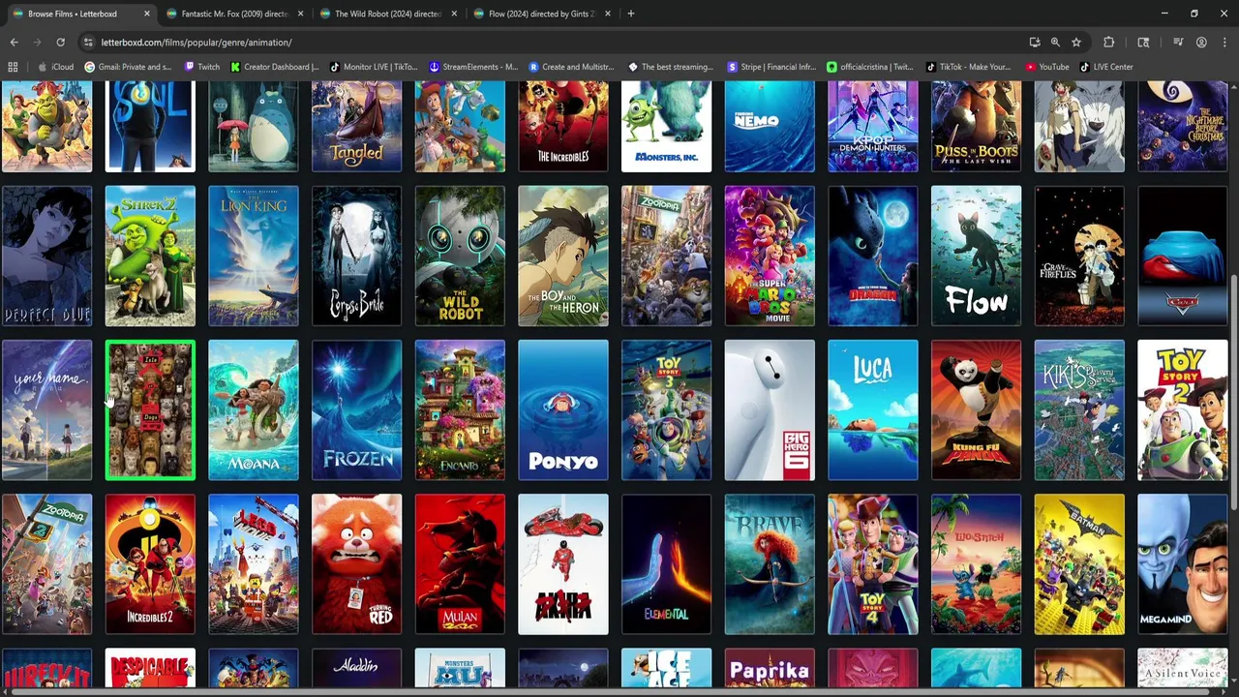The image size is (1239, 697).
Task: Open the officialcristina Twitch bookmark
Action: pyautogui.click(x=869, y=67)
